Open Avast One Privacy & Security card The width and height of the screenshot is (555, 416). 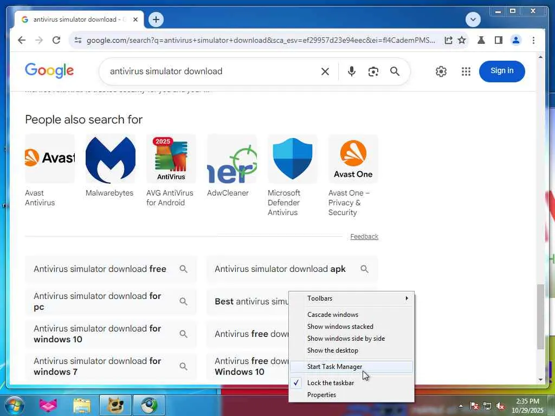[353, 175]
